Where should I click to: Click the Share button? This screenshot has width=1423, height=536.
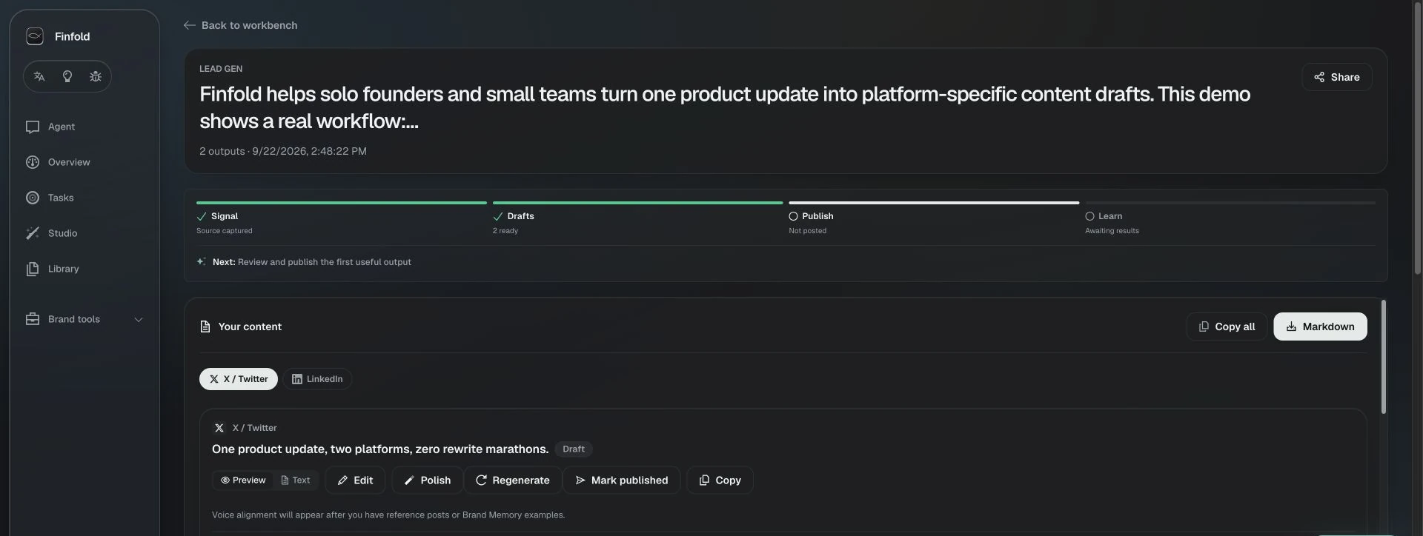tap(1337, 77)
